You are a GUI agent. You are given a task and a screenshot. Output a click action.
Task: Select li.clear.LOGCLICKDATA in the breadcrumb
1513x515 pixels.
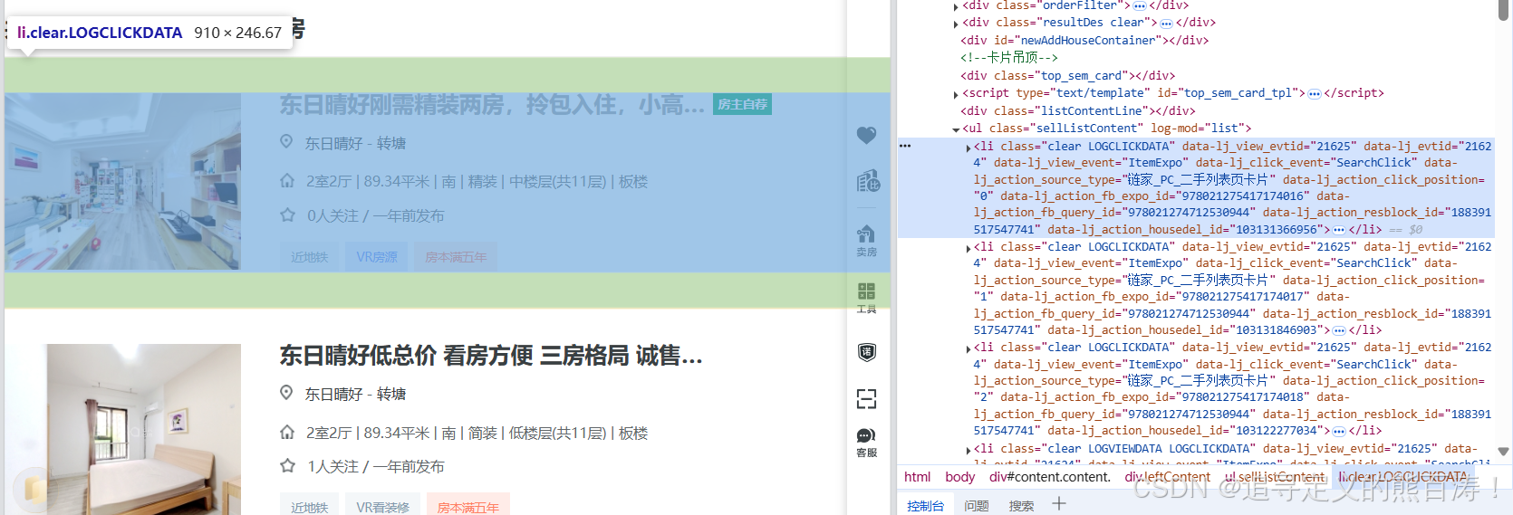pos(1403,477)
